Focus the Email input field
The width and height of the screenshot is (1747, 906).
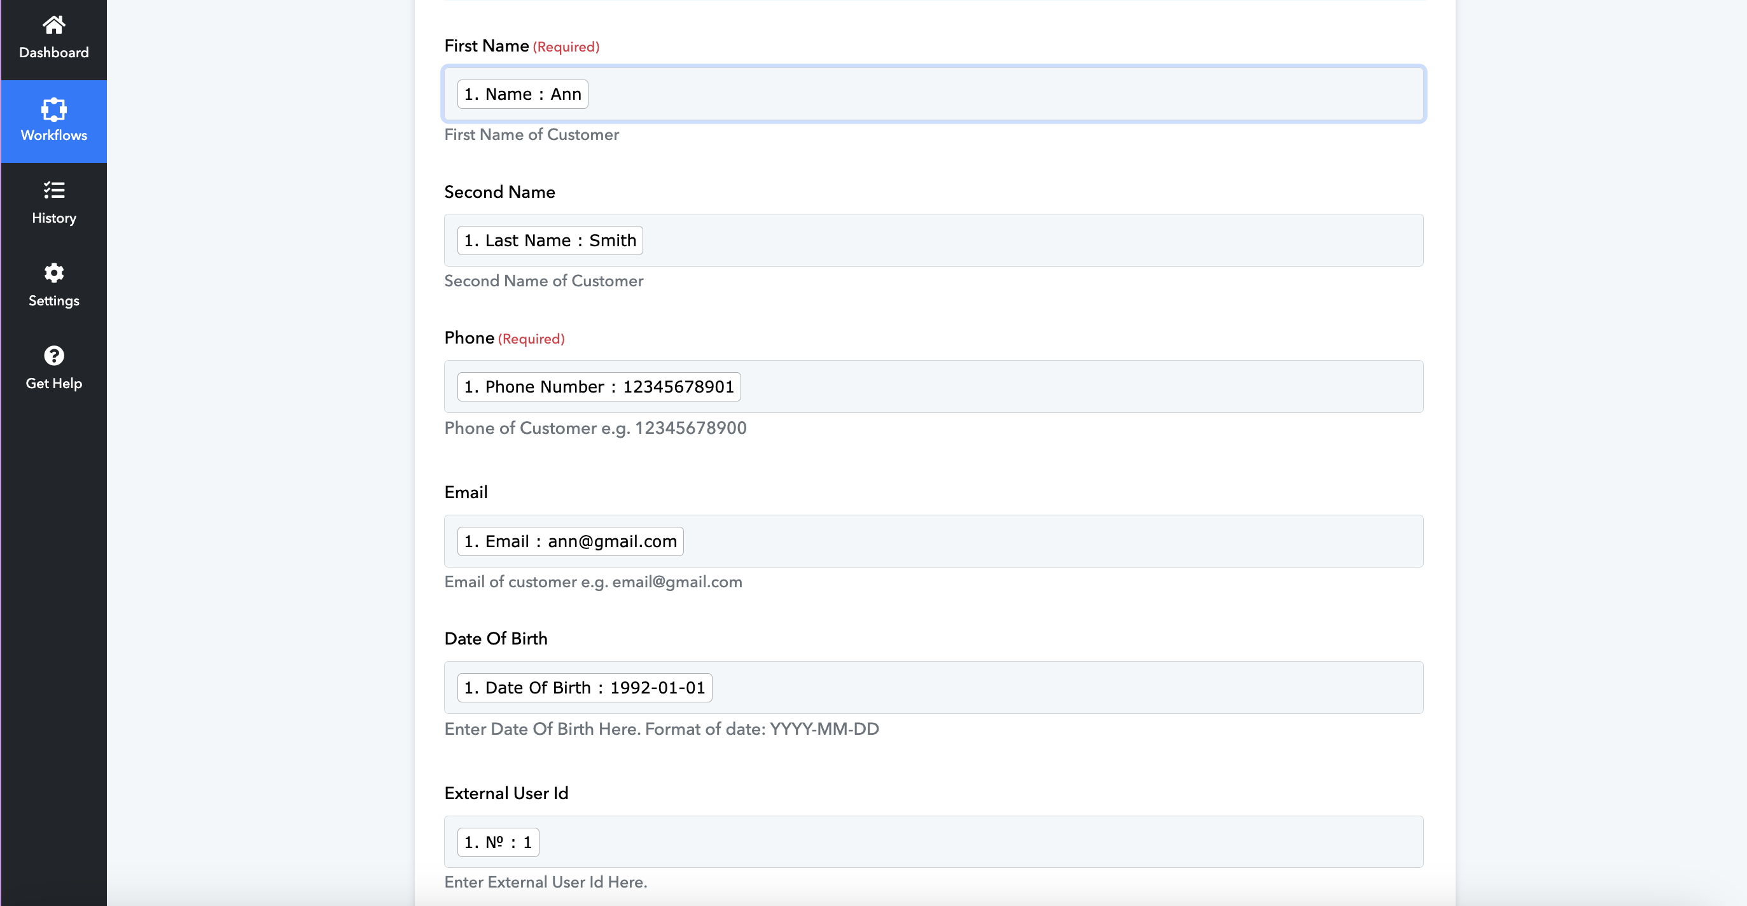(1051, 541)
